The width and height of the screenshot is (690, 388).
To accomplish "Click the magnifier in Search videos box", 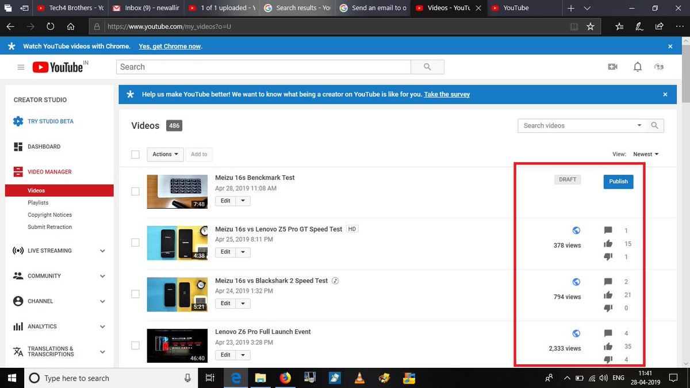I will tap(655, 125).
